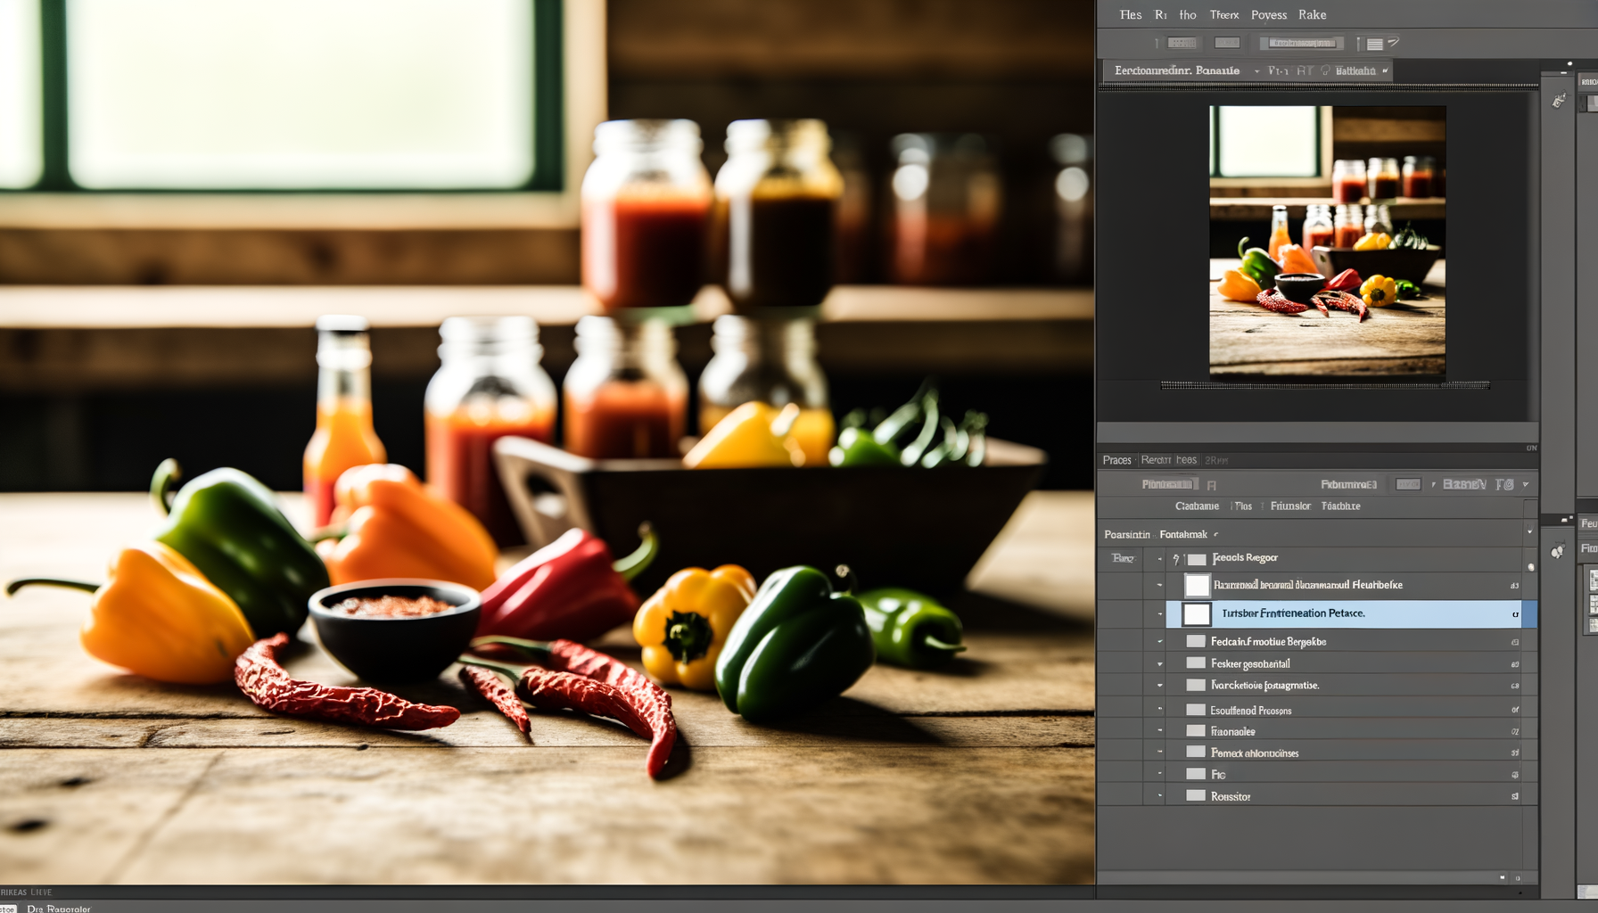Open the Poyess menu
This screenshot has height=913, width=1598.
(1268, 15)
